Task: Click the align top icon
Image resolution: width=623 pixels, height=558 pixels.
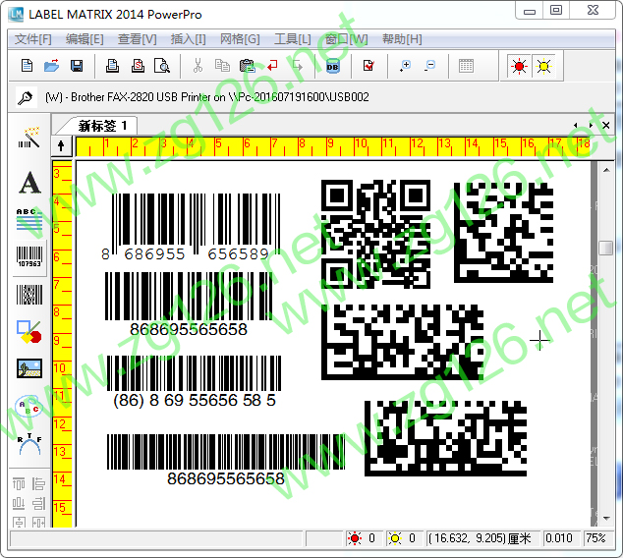Action: [x=19, y=483]
